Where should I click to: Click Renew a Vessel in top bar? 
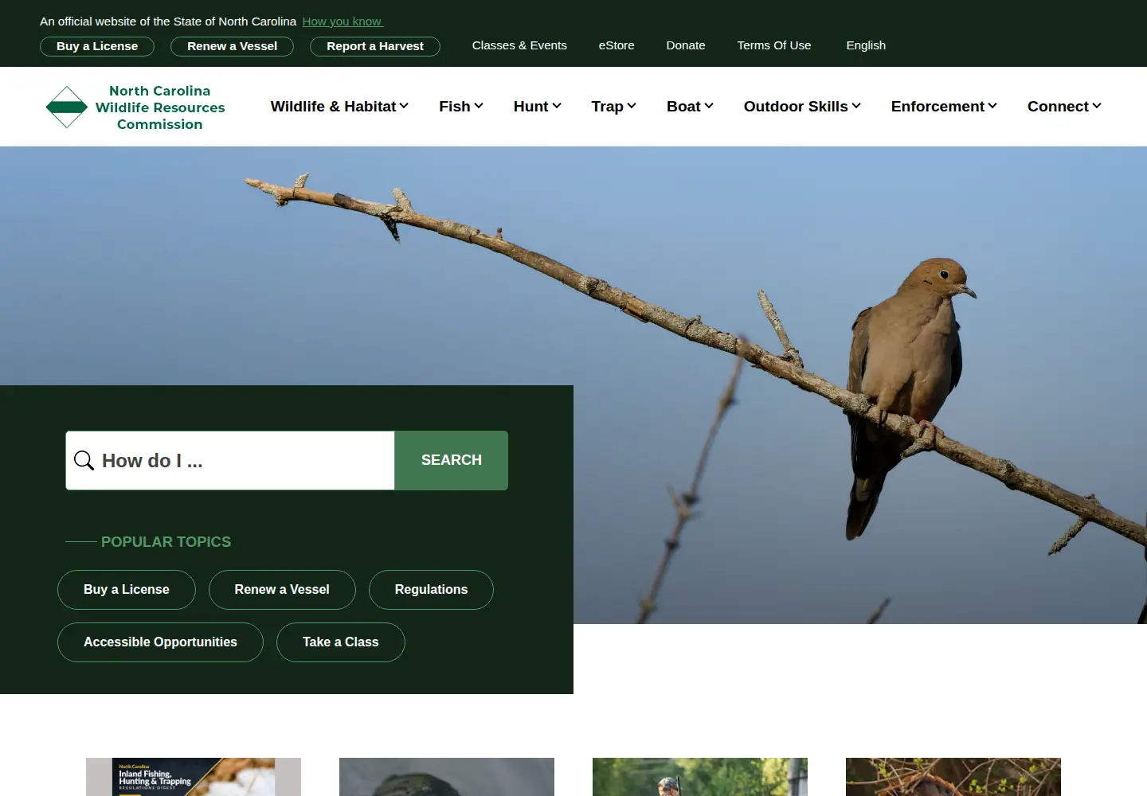point(232,46)
